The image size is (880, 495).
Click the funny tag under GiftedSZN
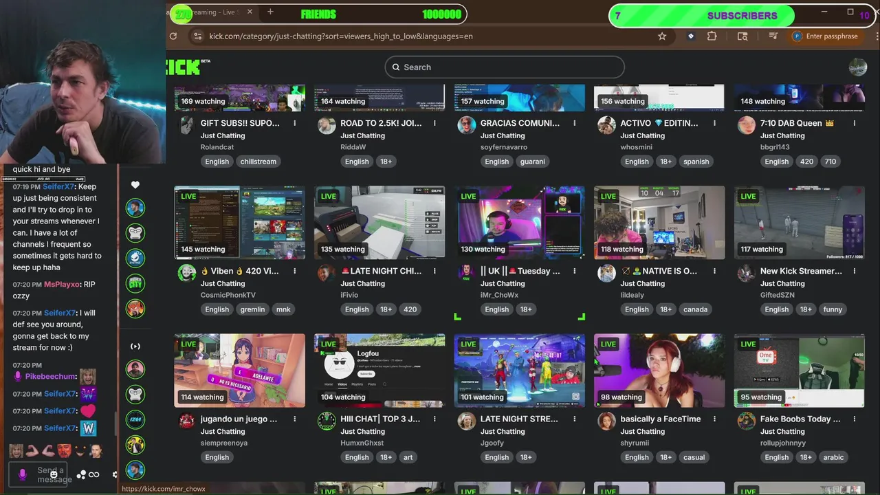[833, 309]
